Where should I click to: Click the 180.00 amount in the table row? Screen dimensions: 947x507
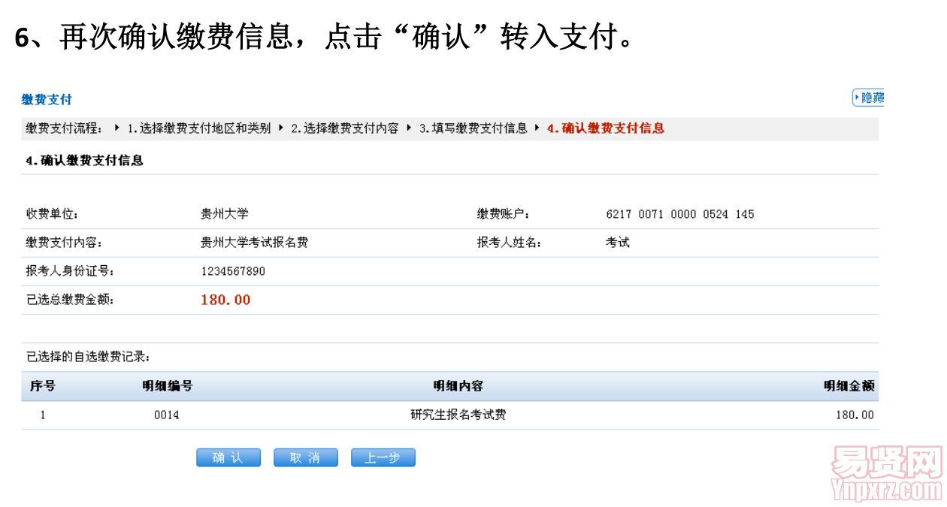[855, 415]
